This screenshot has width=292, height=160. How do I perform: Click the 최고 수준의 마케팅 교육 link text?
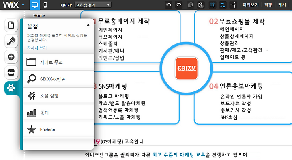click(179, 155)
